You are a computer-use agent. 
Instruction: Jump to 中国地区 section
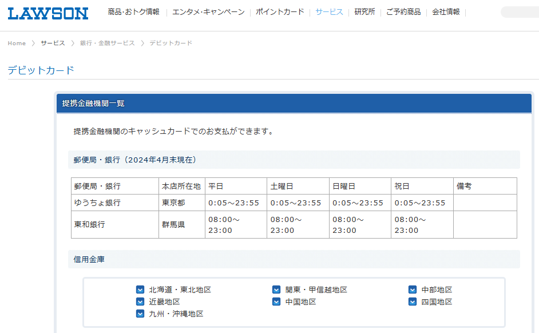click(x=301, y=302)
